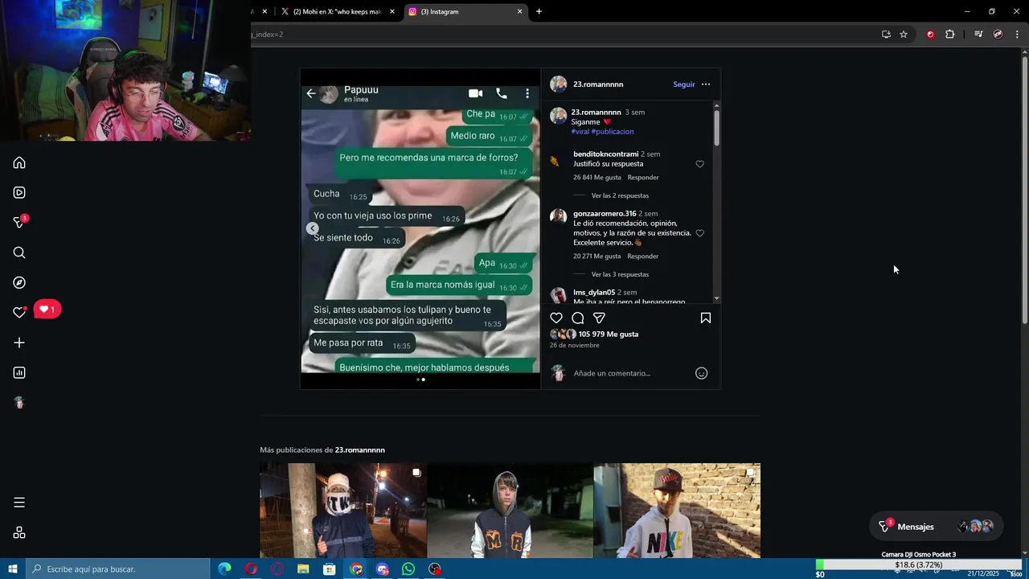This screenshot has width=1029, height=579.
Task: Open the media control icon in the browser toolbar
Action: tap(978, 35)
